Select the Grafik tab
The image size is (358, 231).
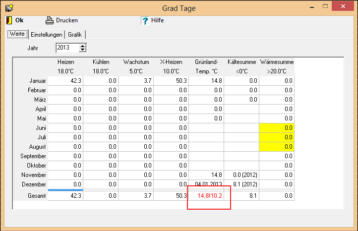pyautogui.click(x=75, y=35)
